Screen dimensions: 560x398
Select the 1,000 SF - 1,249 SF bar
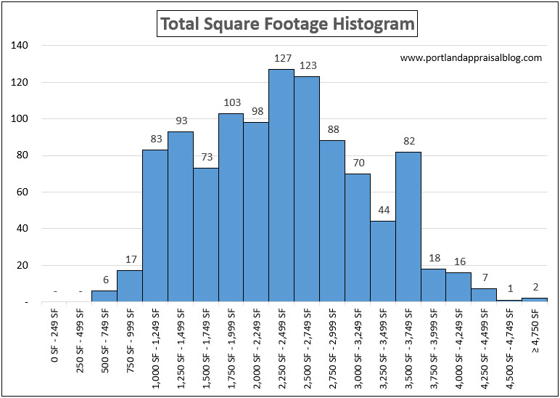pyautogui.click(x=155, y=225)
